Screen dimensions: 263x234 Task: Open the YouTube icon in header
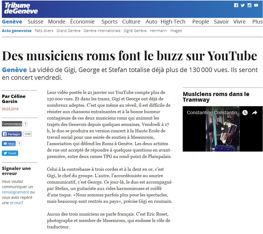256,5
